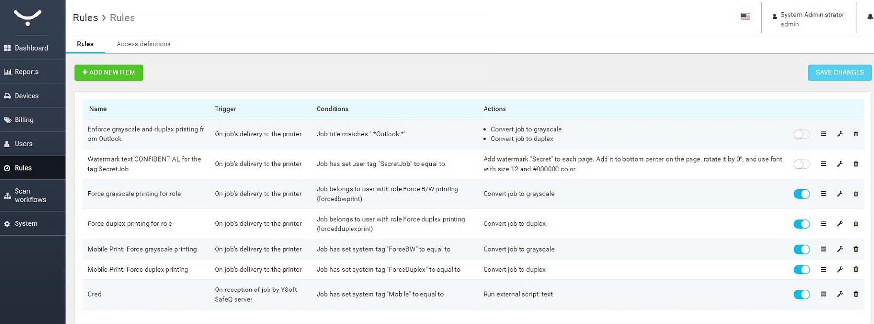Click trash icon for Mobile Print: Force duplex printing
874x324 pixels.
click(856, 270)
